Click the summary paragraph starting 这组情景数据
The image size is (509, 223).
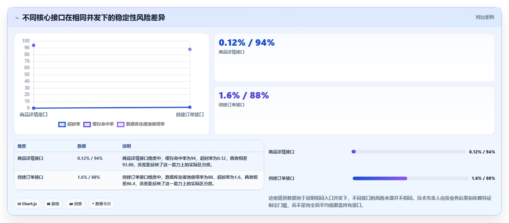tap(380, 202)
